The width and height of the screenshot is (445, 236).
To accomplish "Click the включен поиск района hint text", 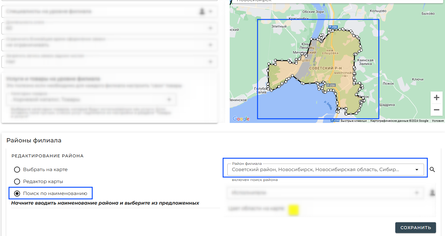I will [255, 180].
